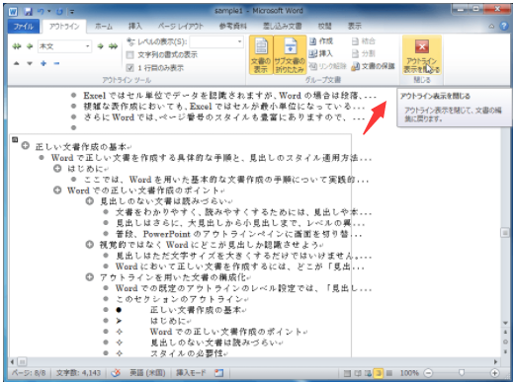Minimize the ribbon caret icon
Image resolution: width=513 pixels, height=382 pixels.
point(491,26)
